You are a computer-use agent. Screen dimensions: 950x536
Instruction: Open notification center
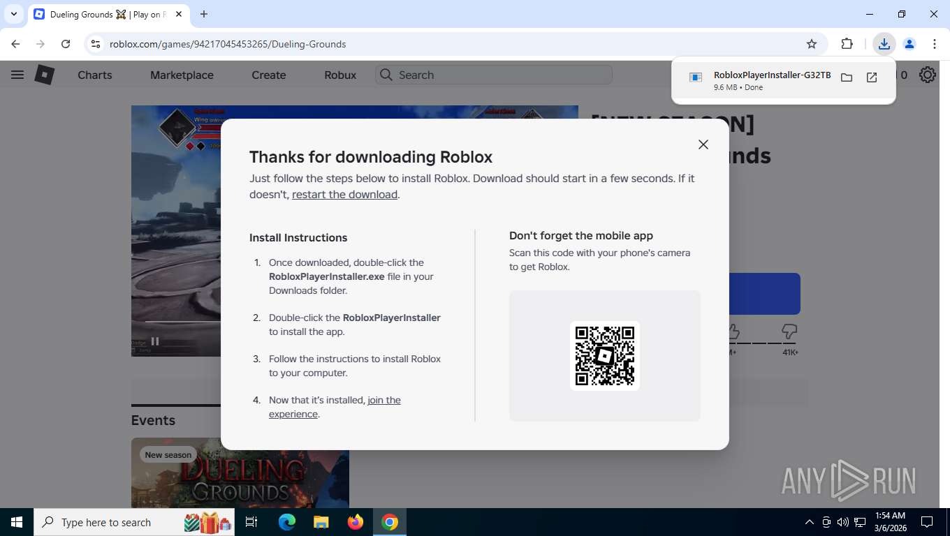(x=927, y=522)
